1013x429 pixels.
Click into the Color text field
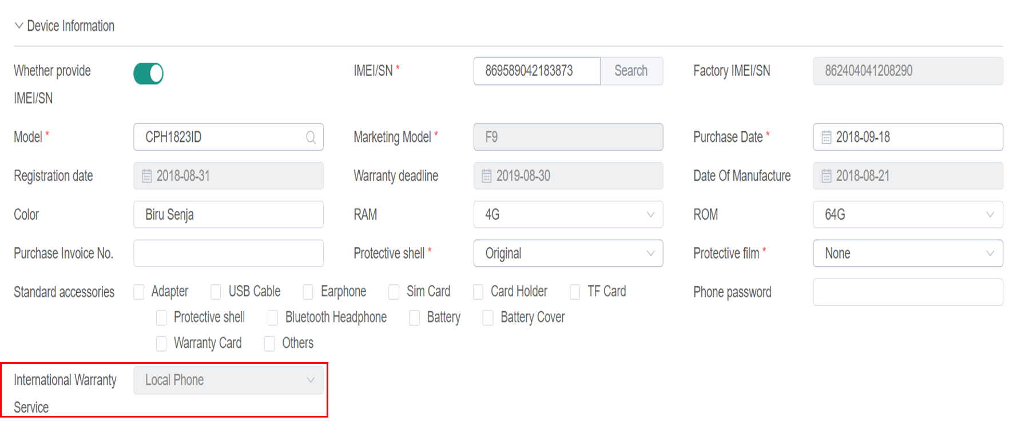pos(228,214)
